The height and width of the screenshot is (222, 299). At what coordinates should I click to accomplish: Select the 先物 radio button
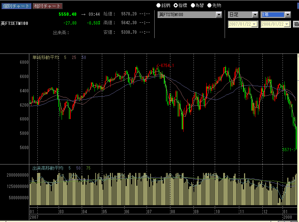tap(210, 5)
